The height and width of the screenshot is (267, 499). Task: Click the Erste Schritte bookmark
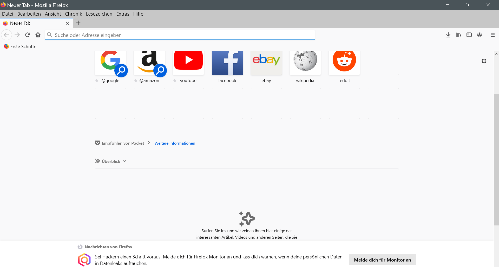20,46
